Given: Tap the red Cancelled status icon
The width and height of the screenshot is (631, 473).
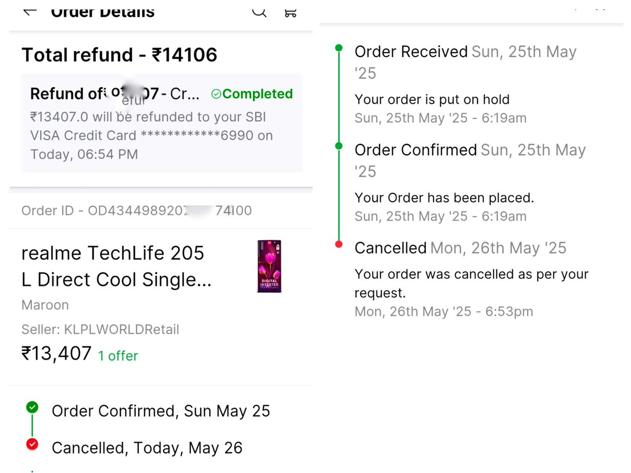Looking at the screenshot, I should click(x=32, y=444).
